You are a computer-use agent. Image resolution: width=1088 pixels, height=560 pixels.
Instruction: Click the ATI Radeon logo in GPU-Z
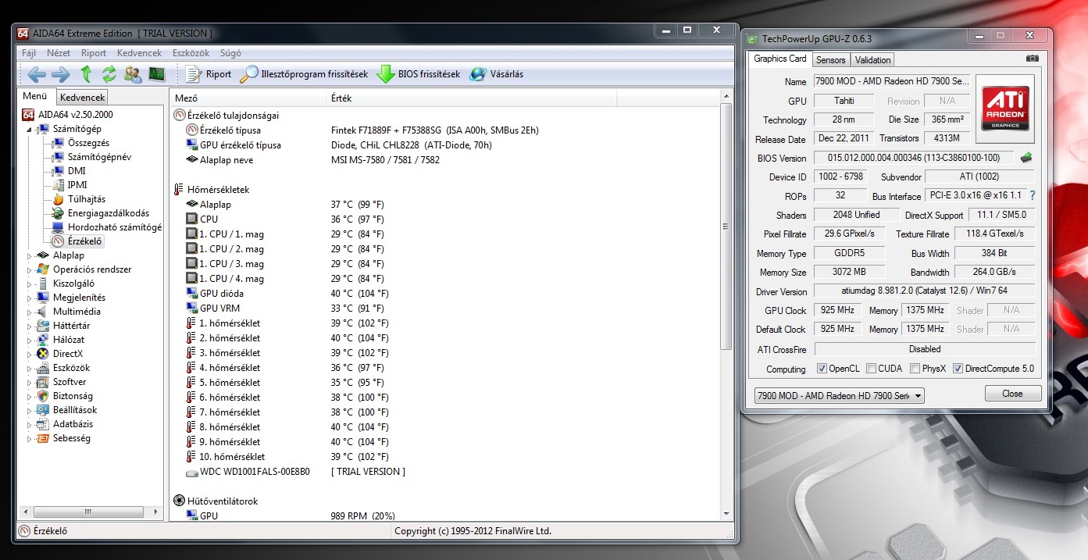coord(1005,109)
